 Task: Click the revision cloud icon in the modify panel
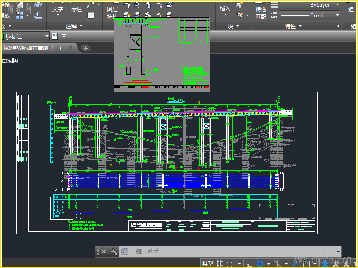(x=38, y=15)
